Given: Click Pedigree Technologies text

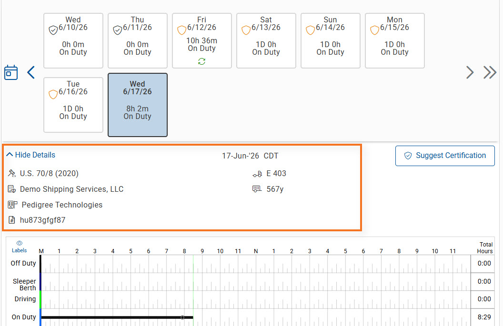Looking at the screenshot, I should (62, 205).
